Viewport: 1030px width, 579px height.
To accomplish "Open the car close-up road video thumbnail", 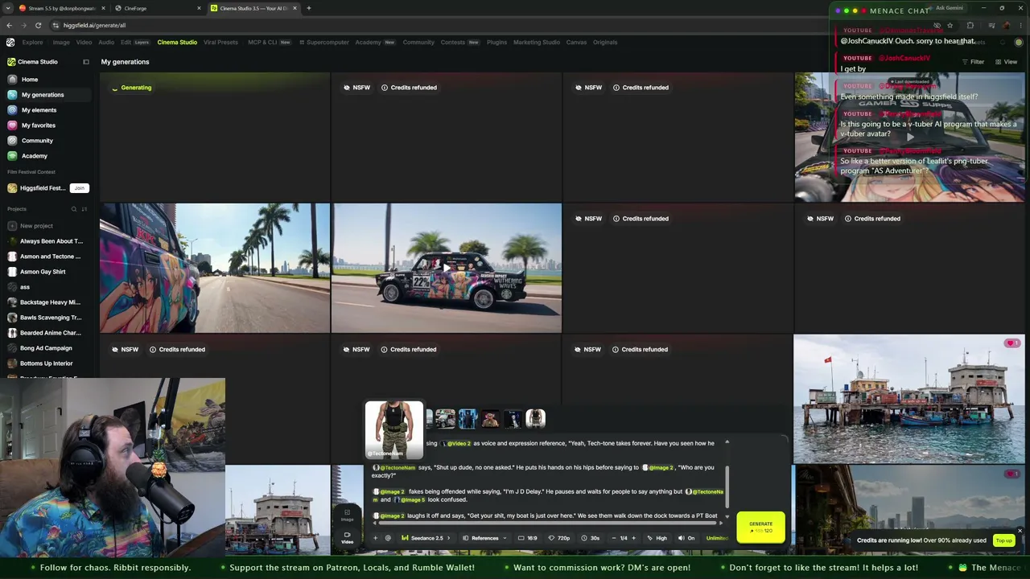I will [x=215, y=268].
